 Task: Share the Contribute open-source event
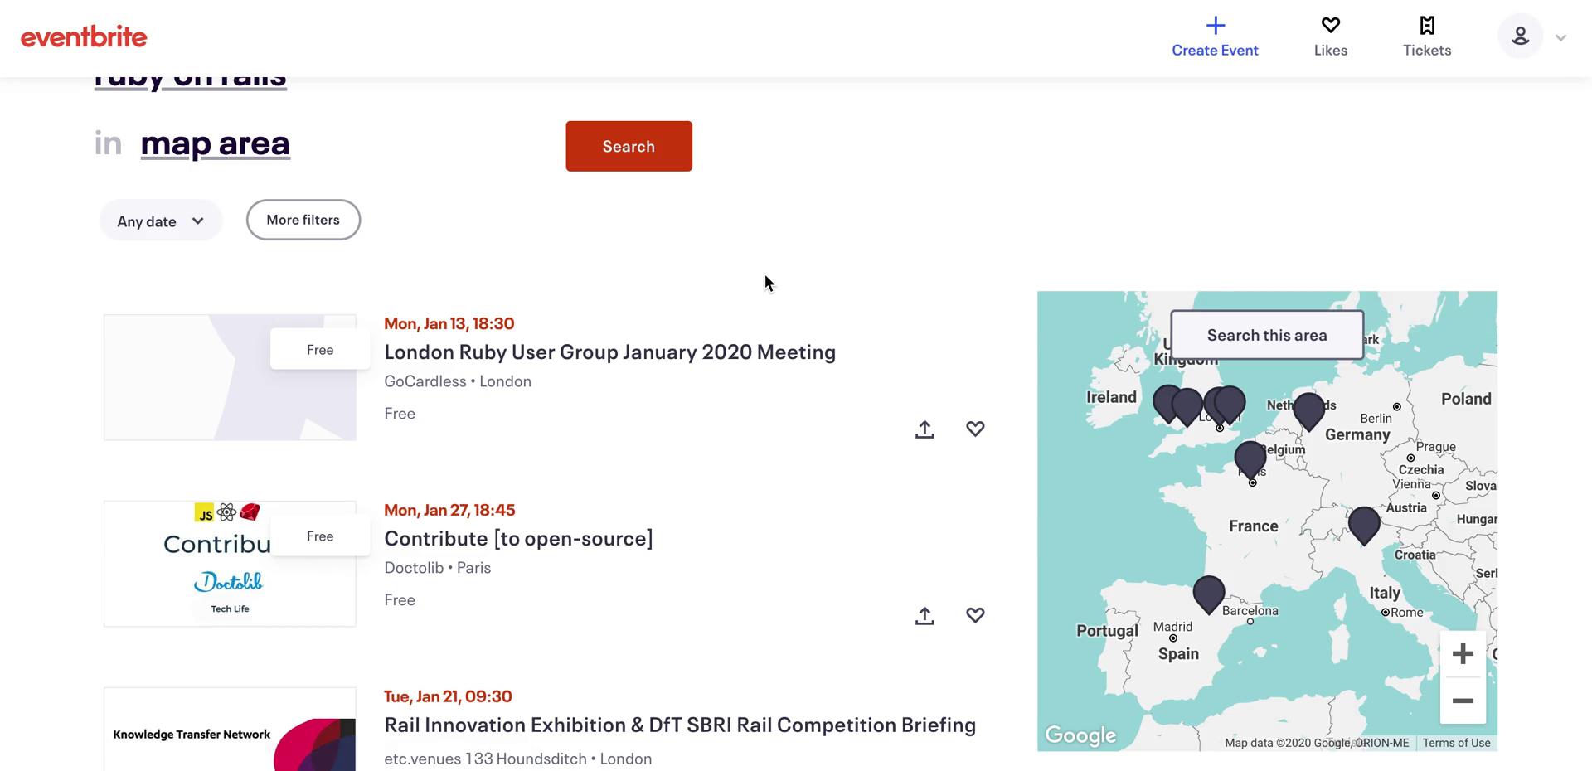pos(925,615)
